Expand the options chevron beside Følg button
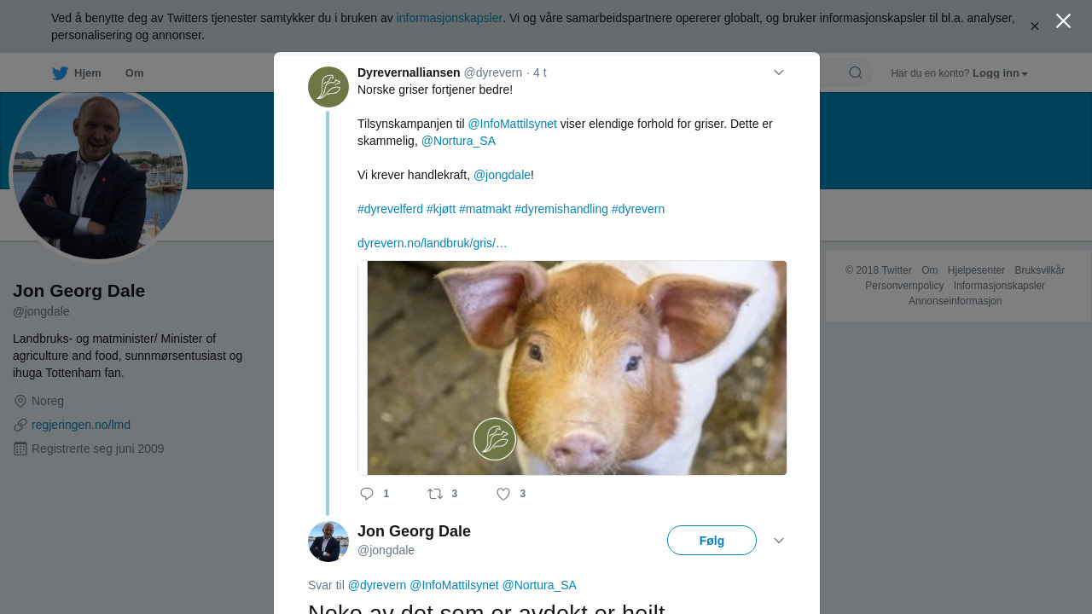The width and height of the screenshot is (1092, 614). [x=779, y=541]
